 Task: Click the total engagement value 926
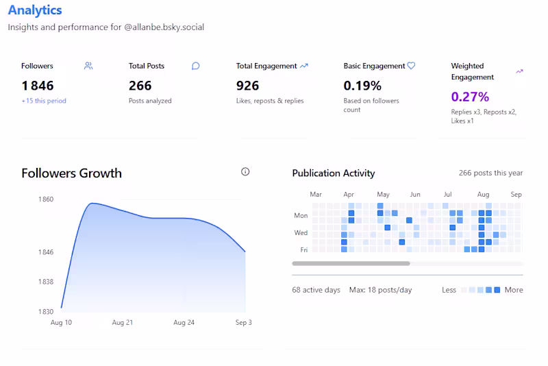[x=247, y=86]
